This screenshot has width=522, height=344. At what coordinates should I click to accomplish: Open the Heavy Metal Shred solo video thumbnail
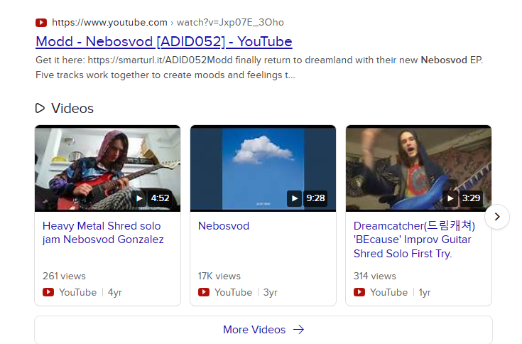point(107,168)
